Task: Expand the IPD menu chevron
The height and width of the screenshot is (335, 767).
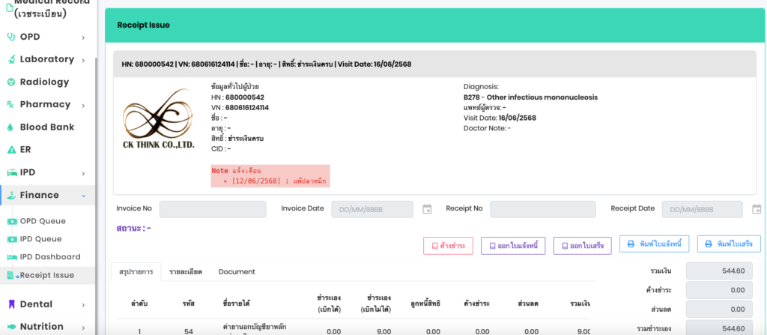Action: (x=84, y=172)
